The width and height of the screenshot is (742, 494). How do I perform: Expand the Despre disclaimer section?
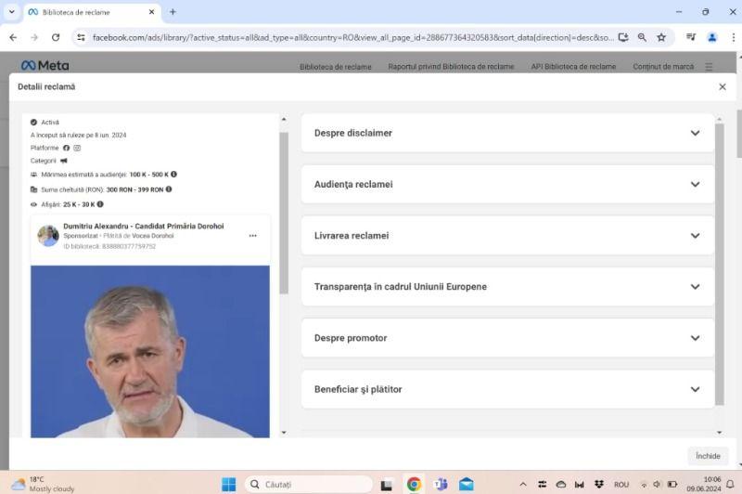click(507, 133)
